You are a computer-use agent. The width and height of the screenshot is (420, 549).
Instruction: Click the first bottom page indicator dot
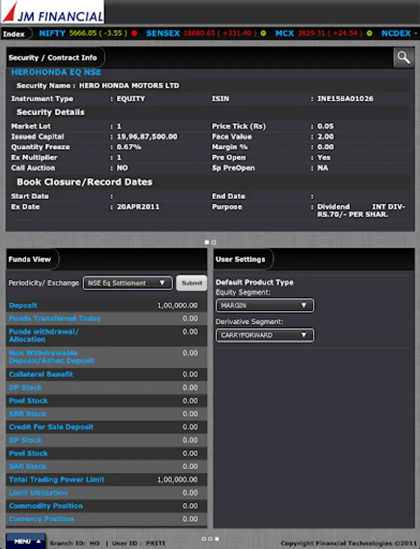click(x=204, y=539)
